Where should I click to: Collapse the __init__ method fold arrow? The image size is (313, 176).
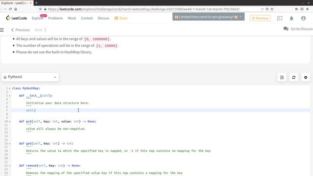coord(9,96)
